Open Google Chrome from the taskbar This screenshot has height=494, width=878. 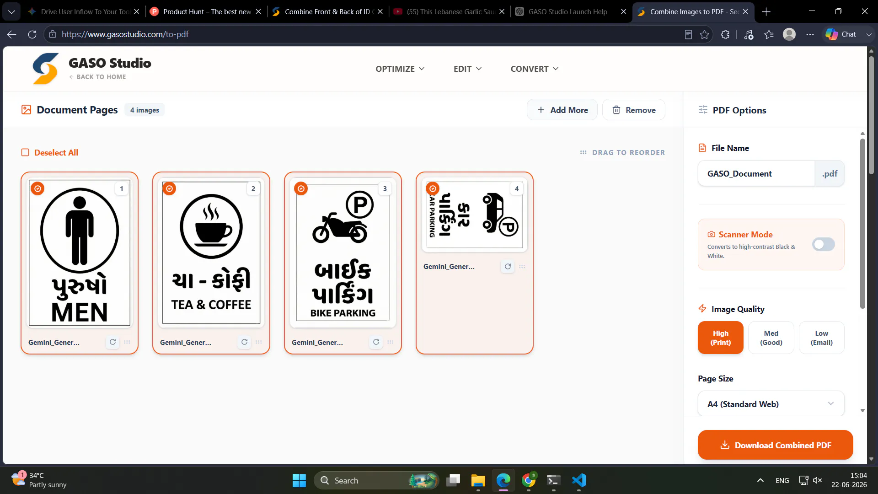pyautogui.click(x=529, y=480)
